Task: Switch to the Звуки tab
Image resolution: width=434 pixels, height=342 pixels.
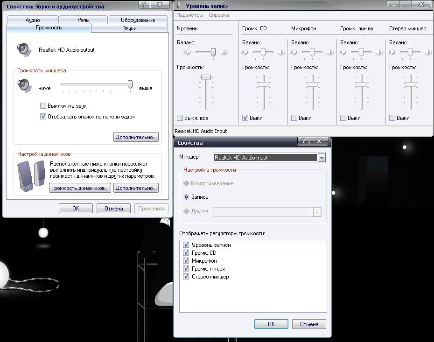Action: pos(129,28)
